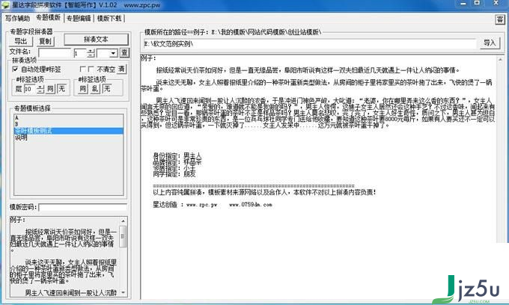
Task: Click the 复制 copy button
Action: (44, 41)
